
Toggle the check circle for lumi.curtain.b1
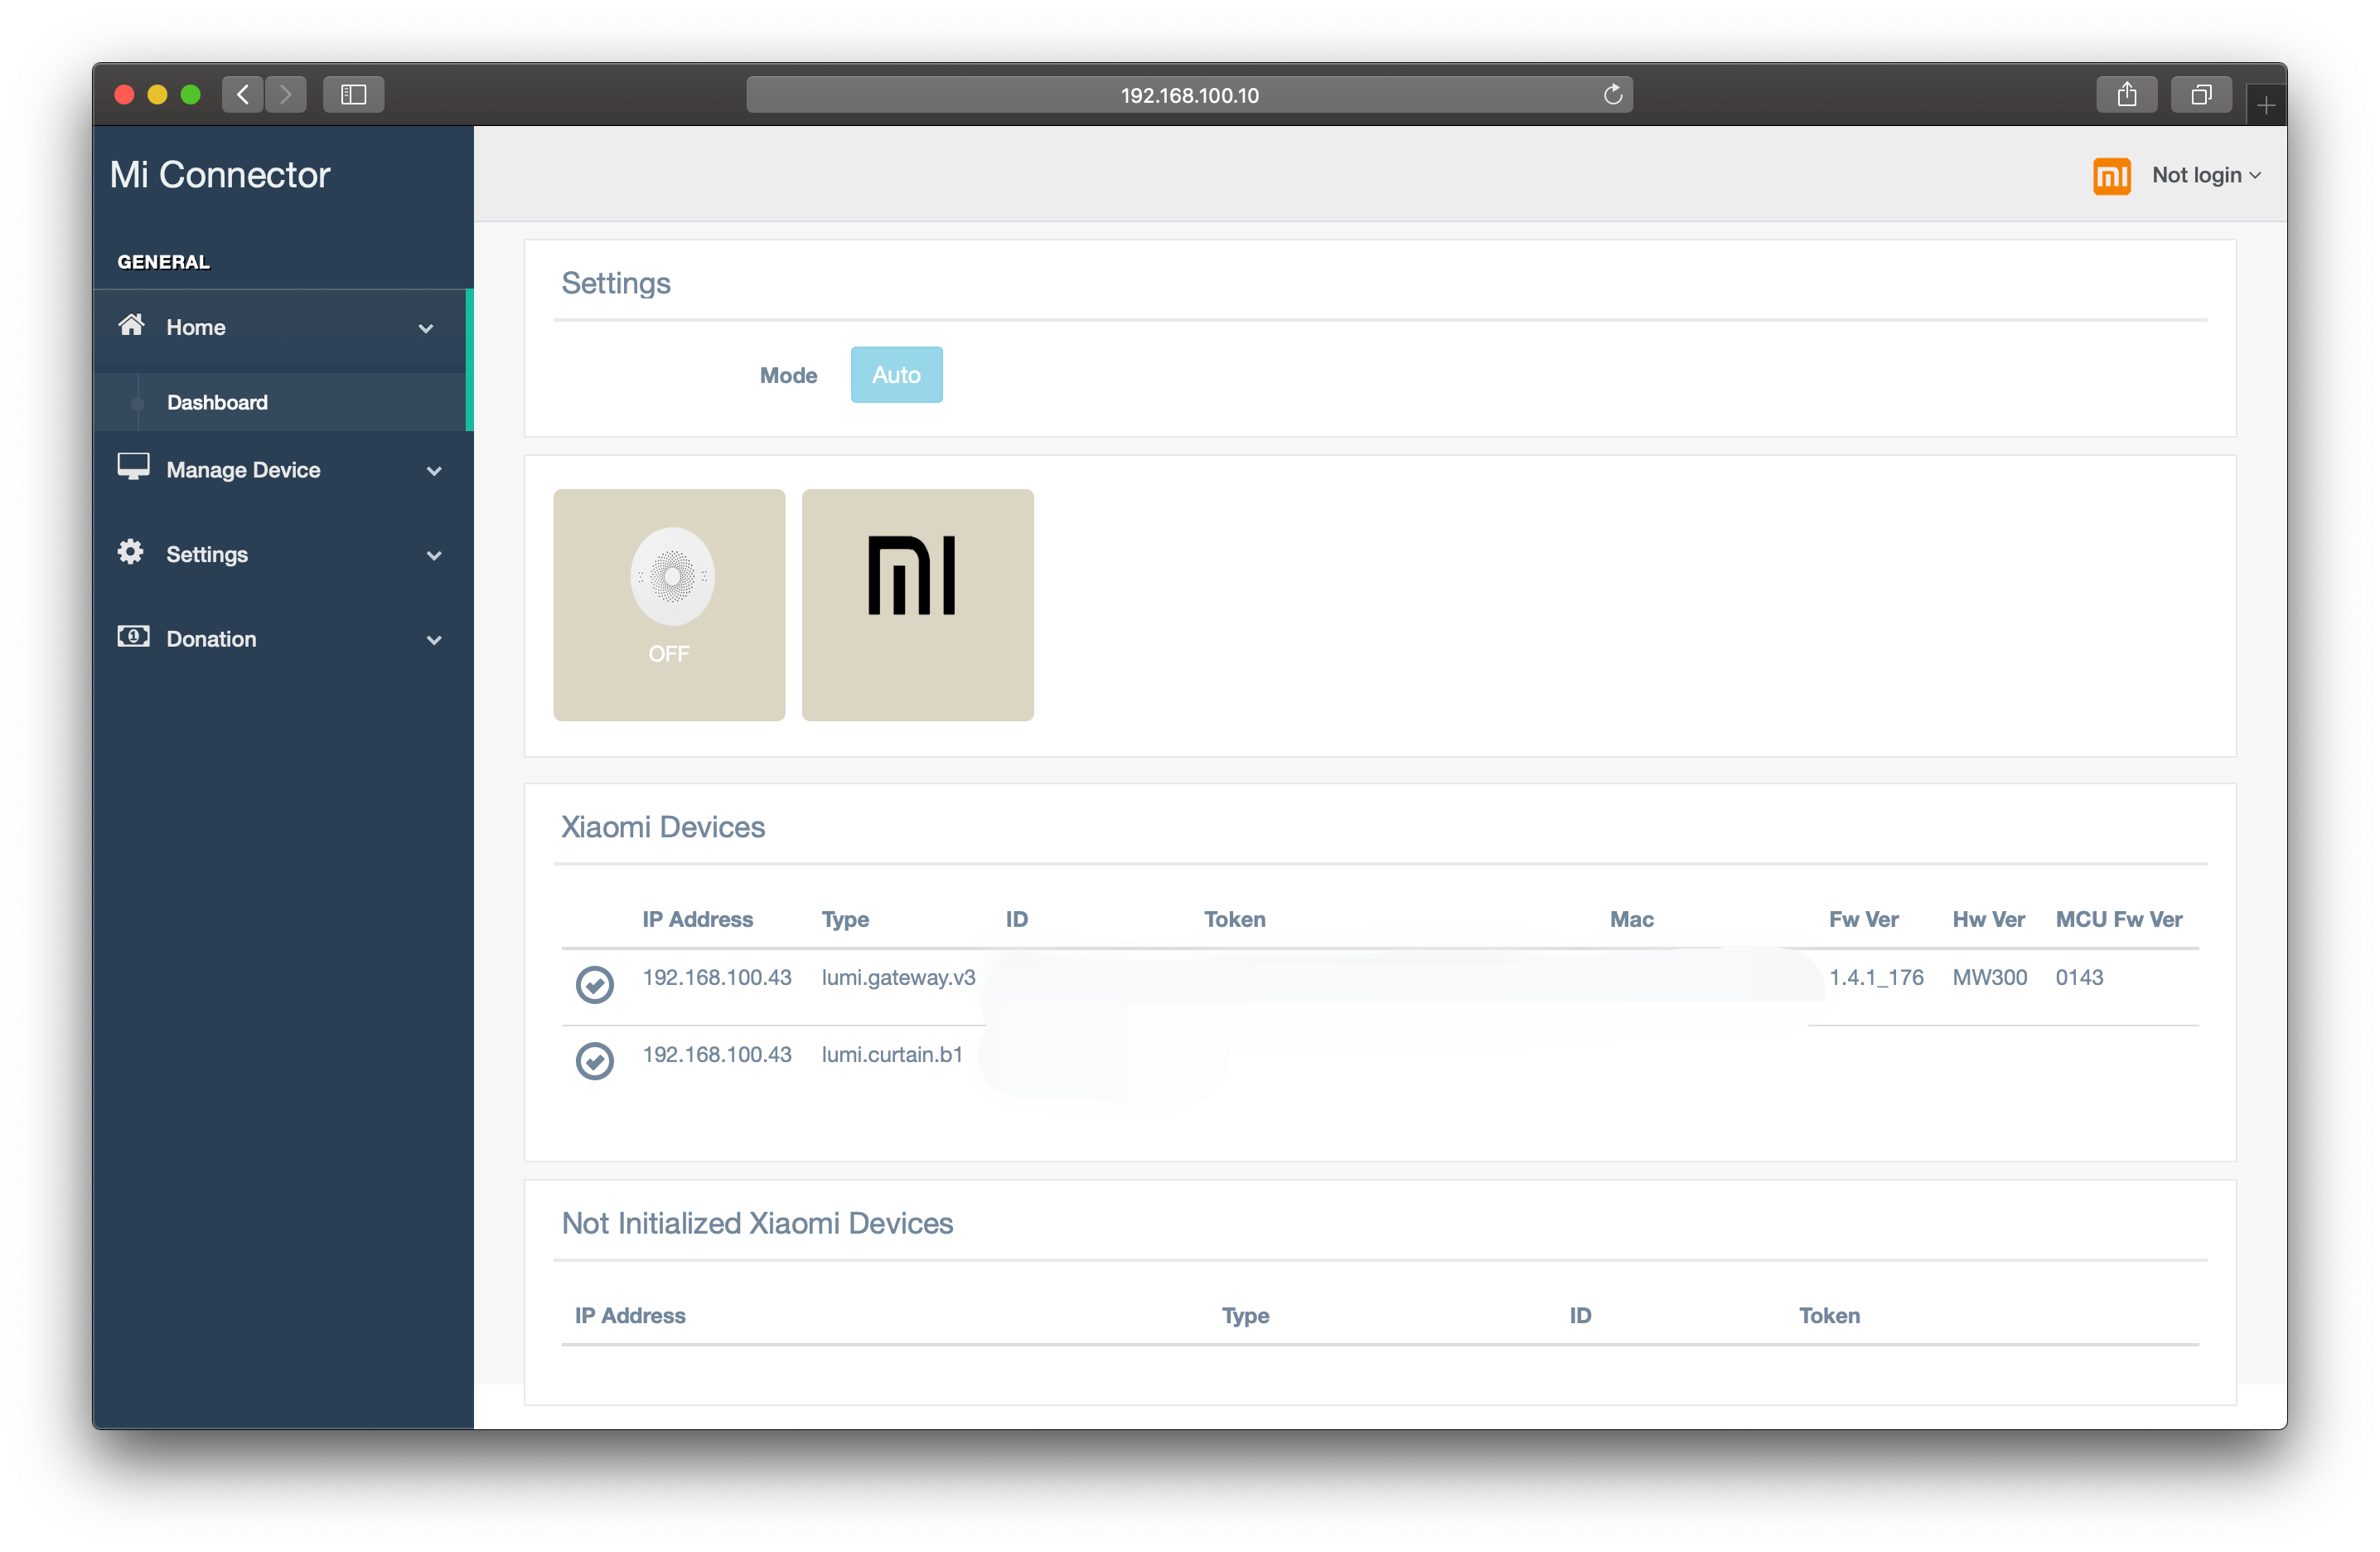pos(594,1060)
